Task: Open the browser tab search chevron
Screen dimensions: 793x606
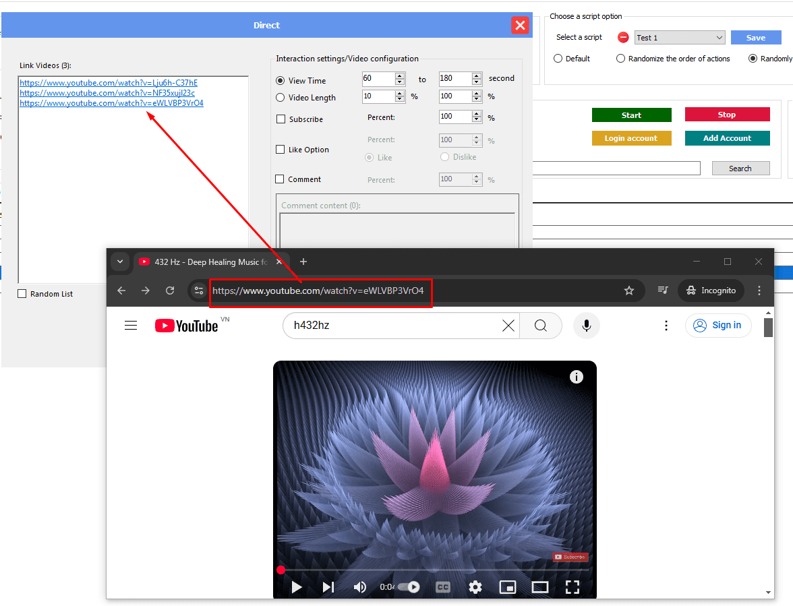Action: coord(120,262)
